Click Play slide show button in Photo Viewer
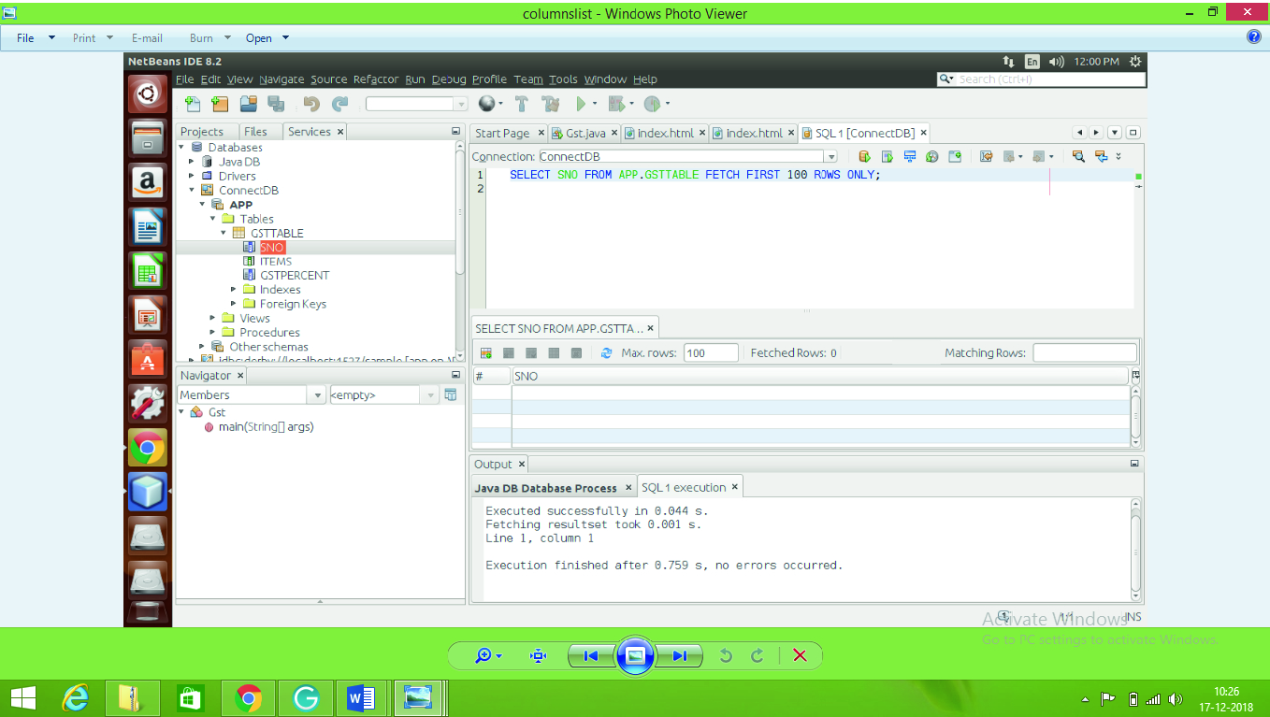The height and width of the screenshot is (717, 1270). 635,655
